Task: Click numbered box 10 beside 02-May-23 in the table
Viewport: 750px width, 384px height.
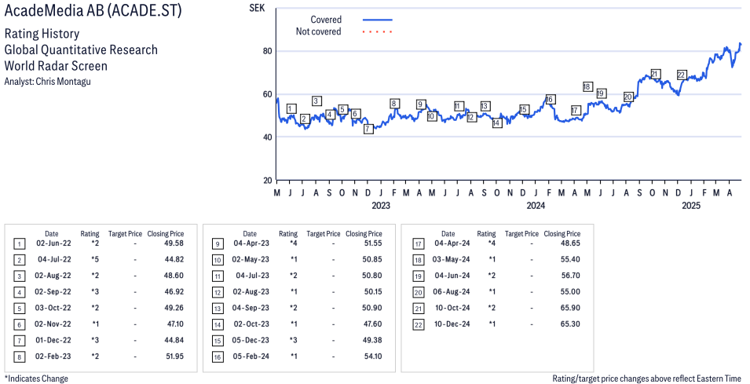Action: click(x=218, y=260)
